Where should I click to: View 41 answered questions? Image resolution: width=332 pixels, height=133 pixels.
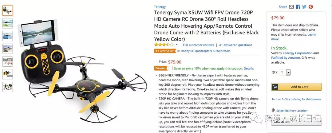tap(235, 45)
